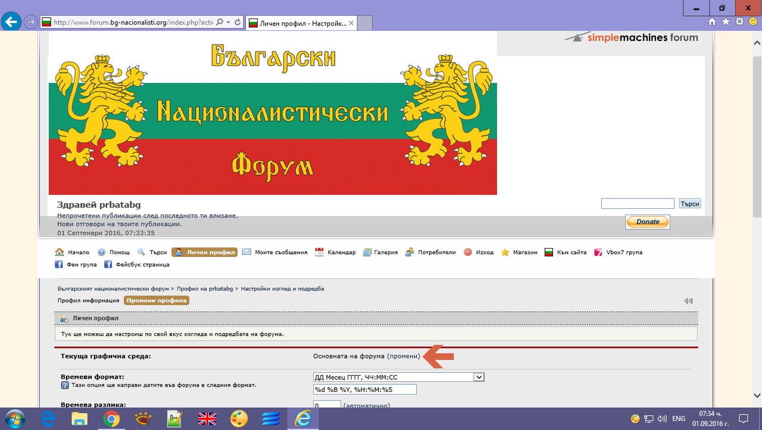Click the double-arrow collapse icon
This screenshot has width=762, height=430.
pos(688,301)
